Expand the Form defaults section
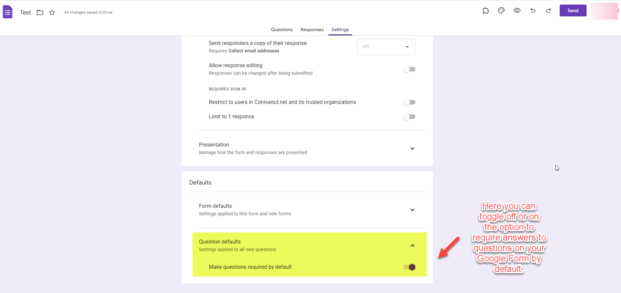Image resolution: width=621 pixels, height=293 pixels. coord(412,210)
